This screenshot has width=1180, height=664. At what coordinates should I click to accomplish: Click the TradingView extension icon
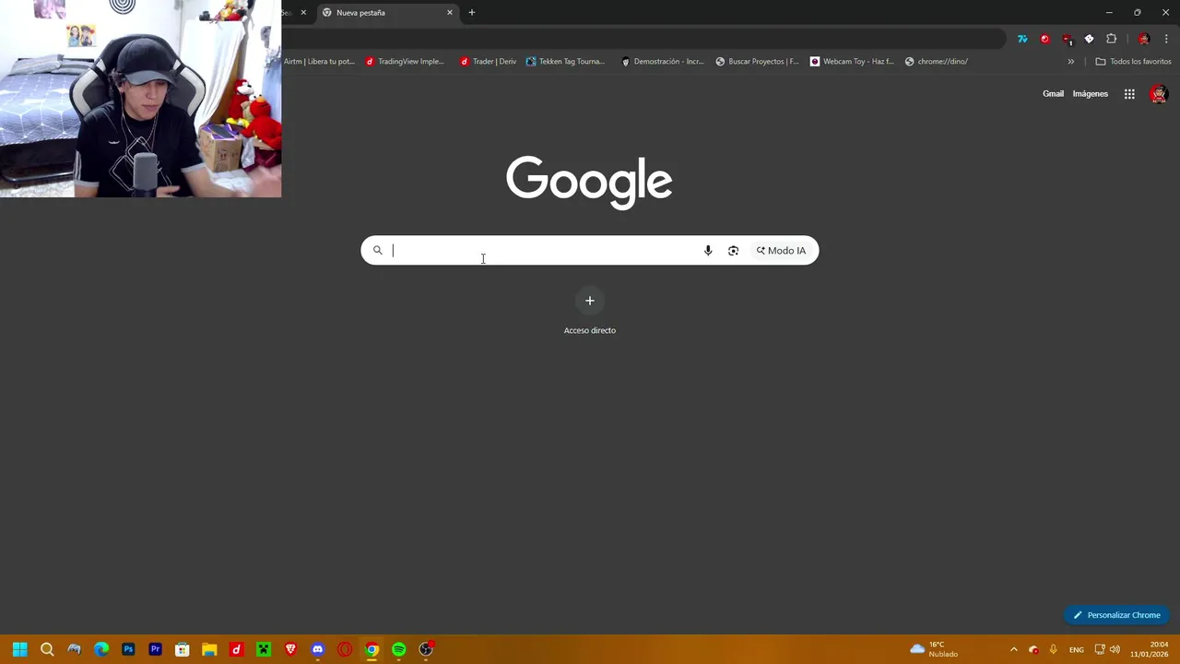pos(1022,39)
